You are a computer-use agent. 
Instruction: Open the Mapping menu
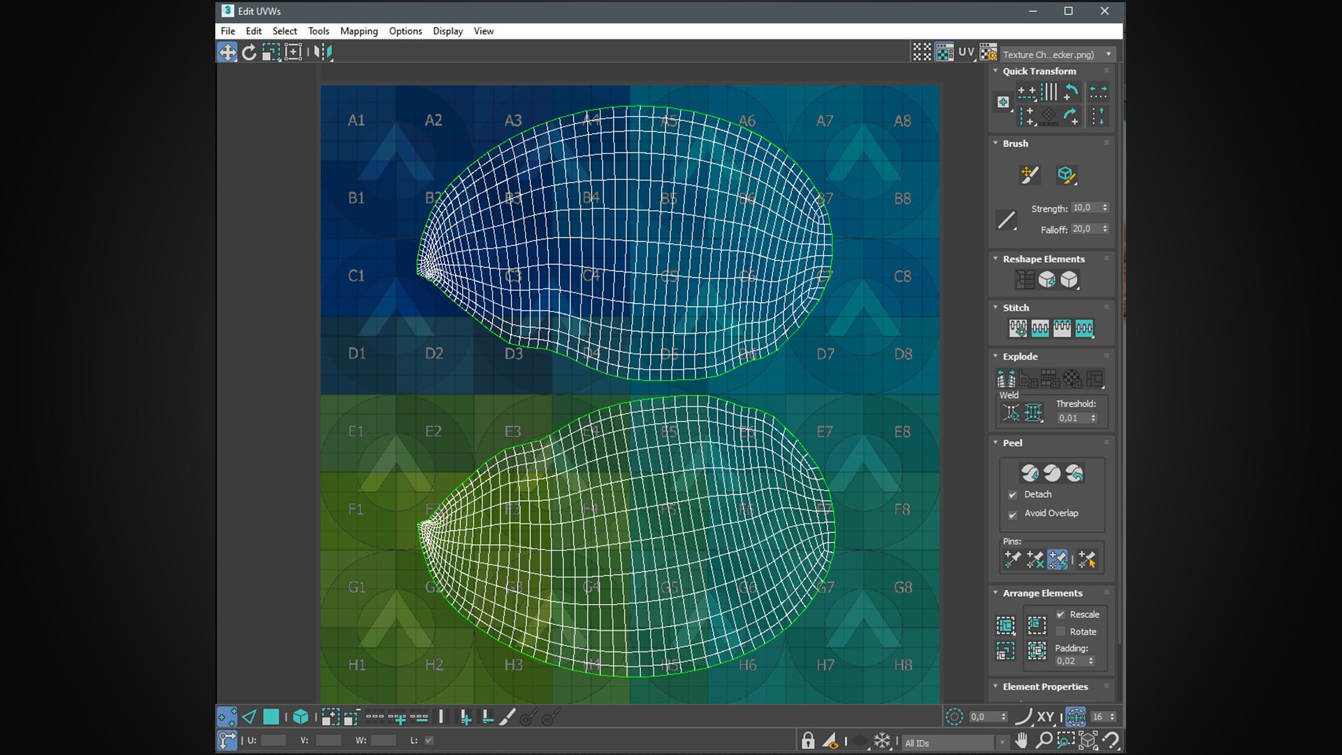tap(359, 31)
